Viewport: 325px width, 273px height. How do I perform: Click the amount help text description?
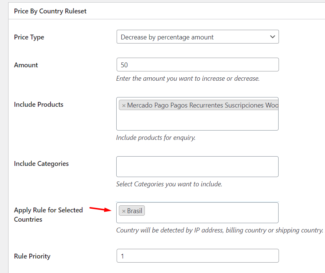point(188,78)
